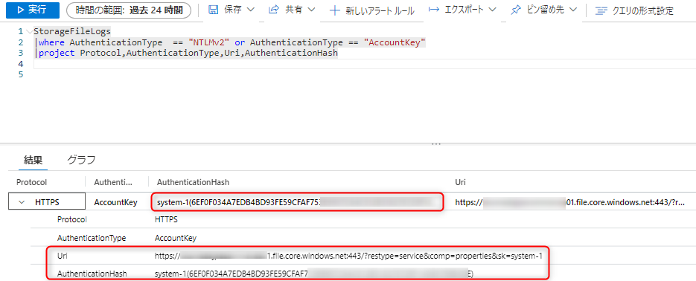Click expanded Uri value with restype=service
This screenshot has height=281, width=696.
pos(348,256)
